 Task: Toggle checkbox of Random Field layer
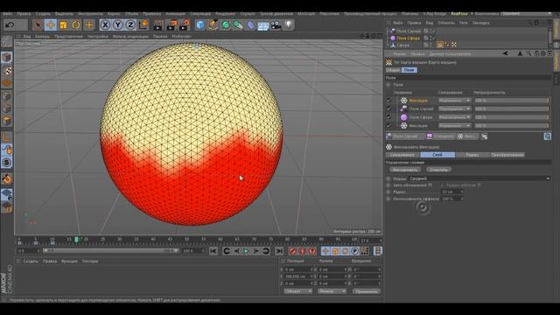tap(389, 108)
